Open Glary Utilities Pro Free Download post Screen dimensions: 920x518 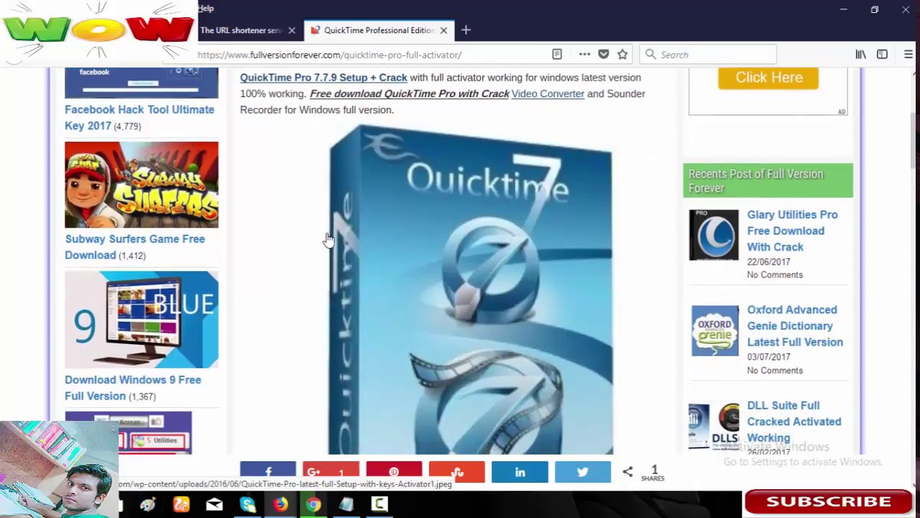click(x=792, y=231)
